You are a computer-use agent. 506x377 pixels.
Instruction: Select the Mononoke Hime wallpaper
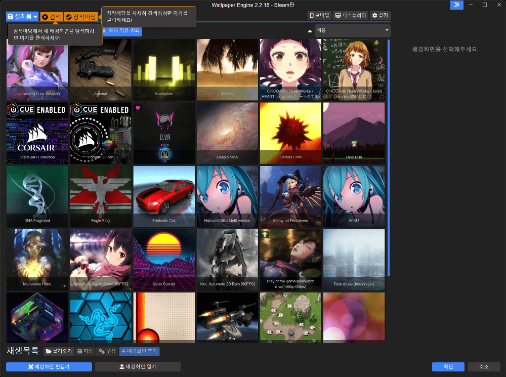pyautogui.click(x=37, y=260)
